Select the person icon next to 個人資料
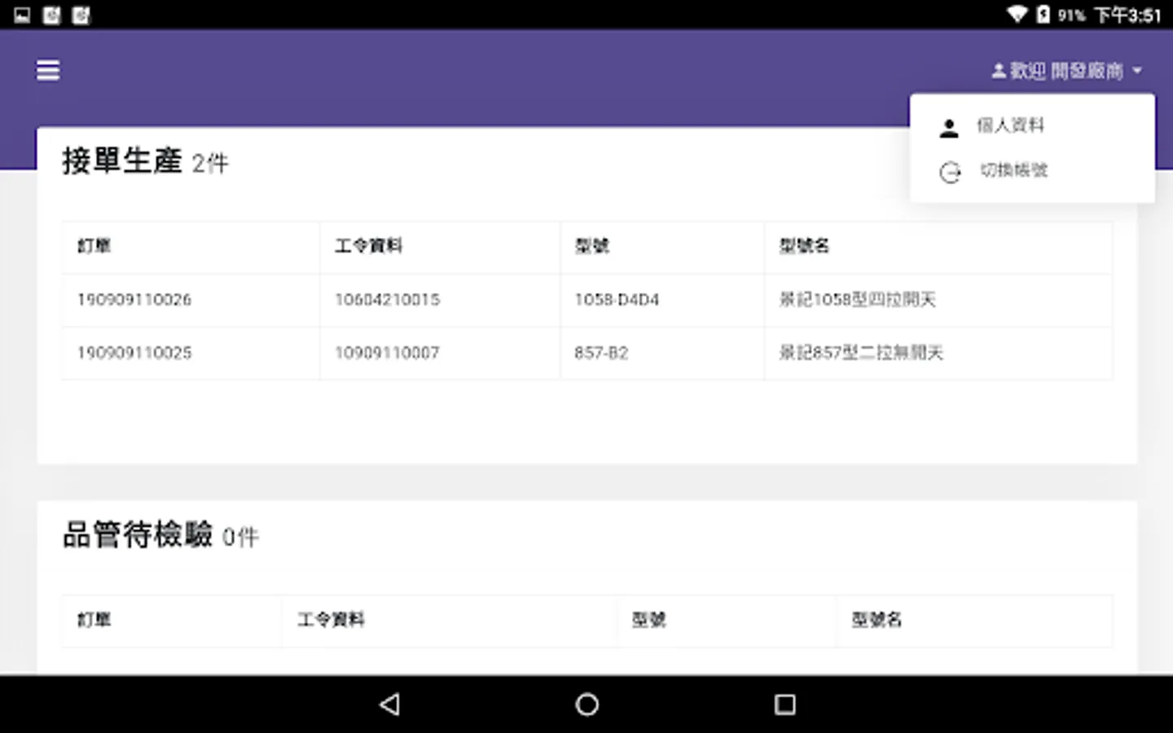This screenshot has width=1173, height=733. click(x=949, y=125)
